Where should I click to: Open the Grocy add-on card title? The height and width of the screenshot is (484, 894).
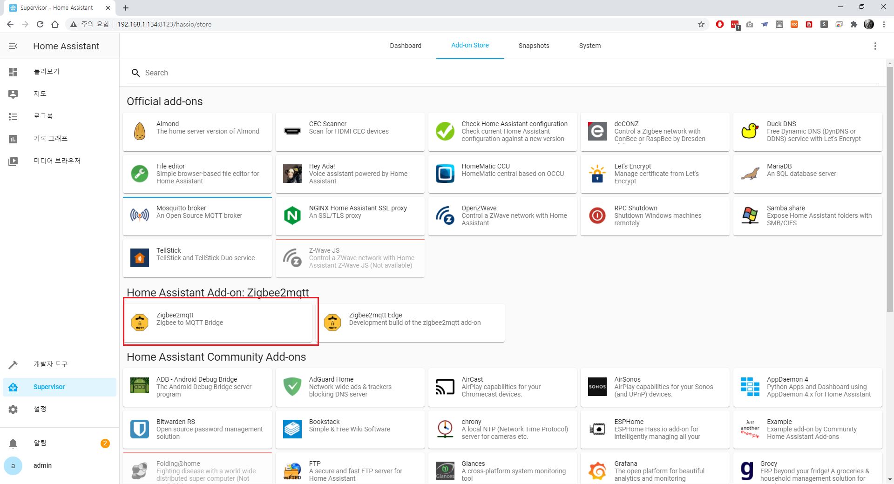pyautogui.click(x=769, y=464)
